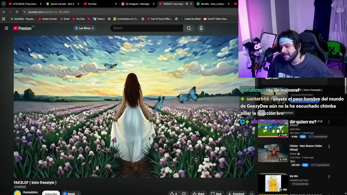Share the FAK3LOF video

click(198, 194)
